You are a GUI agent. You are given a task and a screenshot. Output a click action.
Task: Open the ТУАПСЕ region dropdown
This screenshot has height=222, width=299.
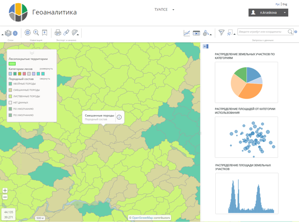(x=164, y=10)
